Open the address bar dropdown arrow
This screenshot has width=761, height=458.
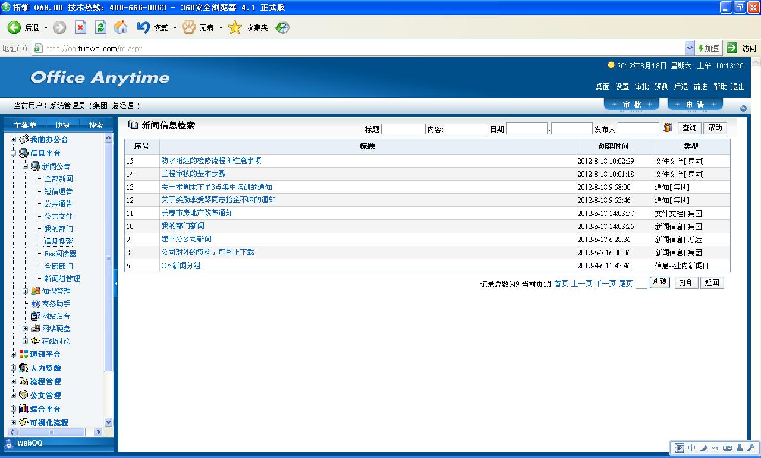690,48
